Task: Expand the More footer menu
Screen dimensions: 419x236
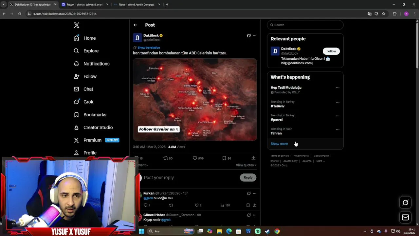Action: (x=320, y=161)
